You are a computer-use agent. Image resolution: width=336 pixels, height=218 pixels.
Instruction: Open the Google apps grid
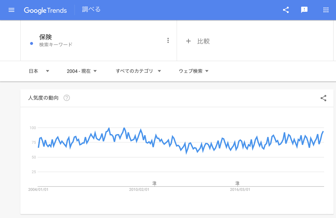[x=326, y=10]
